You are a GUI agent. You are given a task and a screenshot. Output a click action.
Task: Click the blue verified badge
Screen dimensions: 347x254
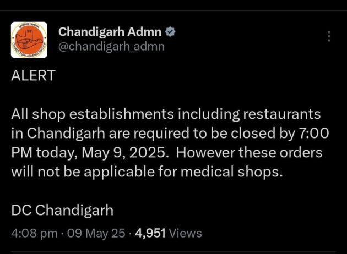coord(171,32)
